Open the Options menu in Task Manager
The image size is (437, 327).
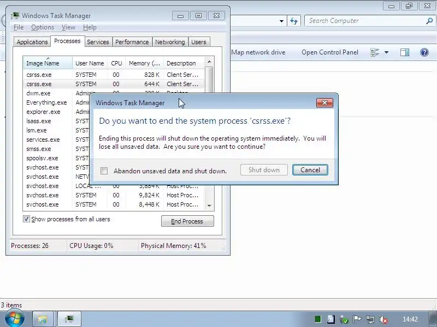tap(43, 27)
